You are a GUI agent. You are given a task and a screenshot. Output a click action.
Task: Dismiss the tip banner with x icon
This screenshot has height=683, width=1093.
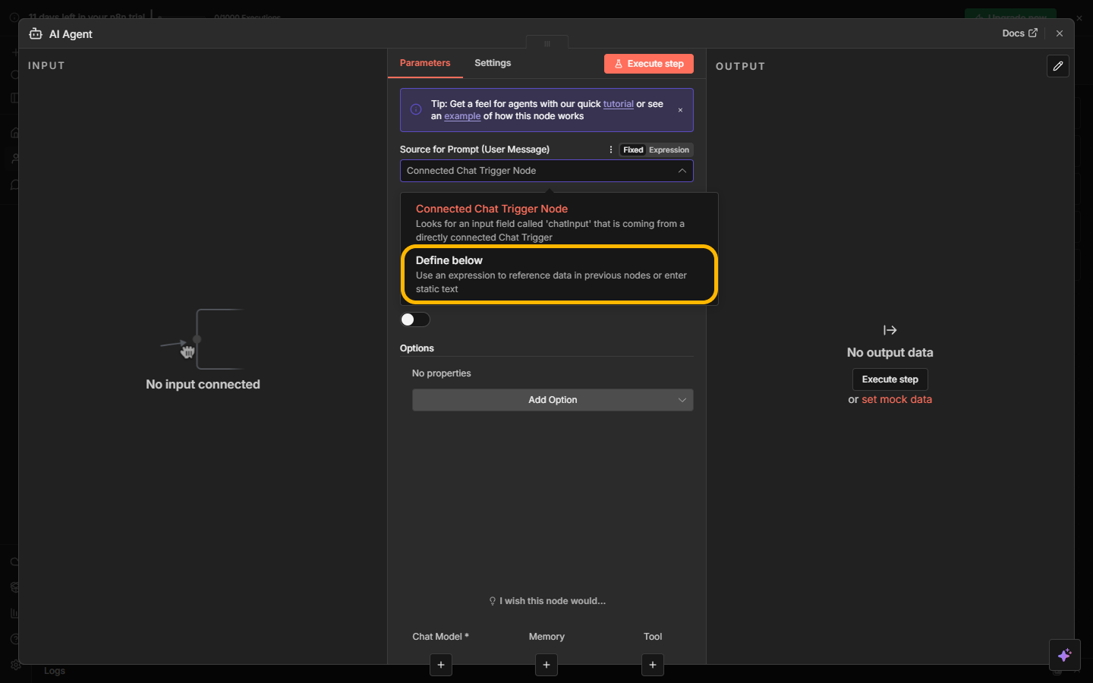[x=680, y=110]
